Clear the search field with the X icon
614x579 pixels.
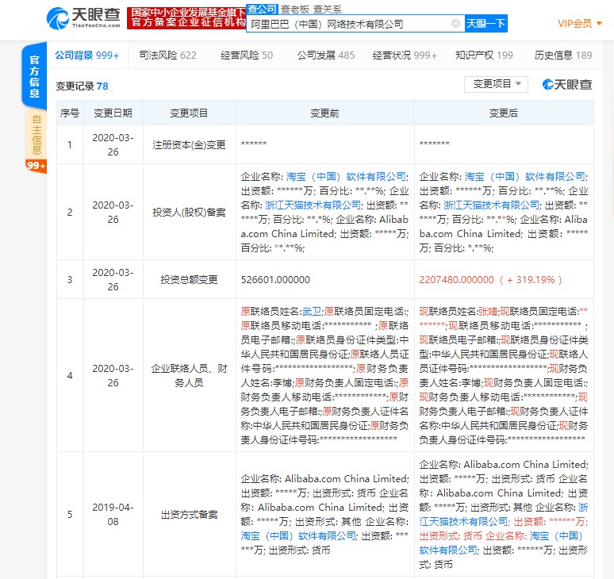[455, 24]
